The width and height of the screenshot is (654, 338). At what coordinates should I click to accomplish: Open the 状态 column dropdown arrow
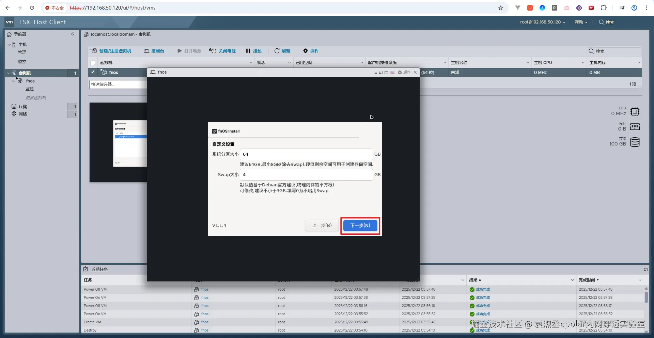(x=290, y=63)
